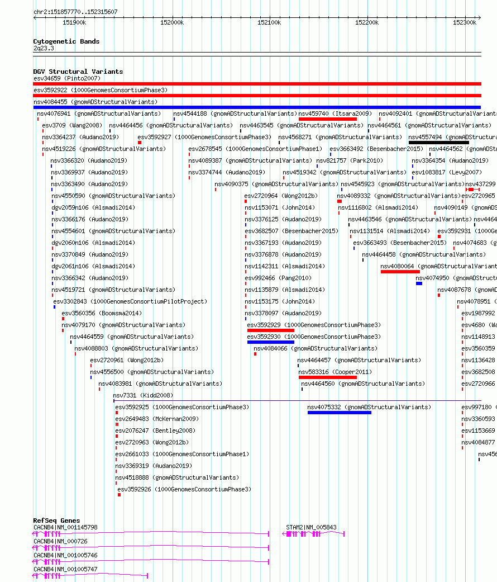Image resolution: width=497 pixels, height=582 pixels.
Task: Click the nsv7331 (Kidd2008) purple line
Action: coord(297,401)
